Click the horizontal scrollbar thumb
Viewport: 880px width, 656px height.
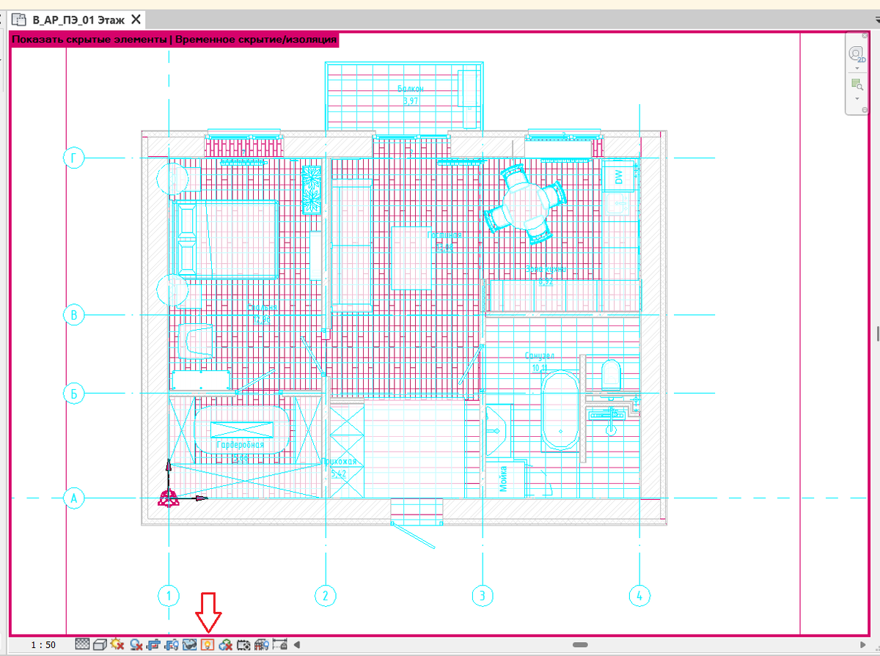pos(580,645)
